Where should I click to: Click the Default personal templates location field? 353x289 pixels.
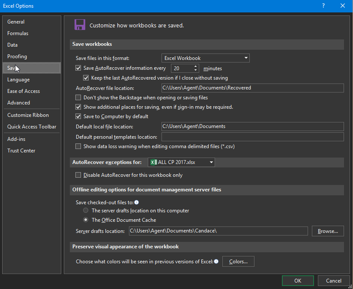(253, 137)
